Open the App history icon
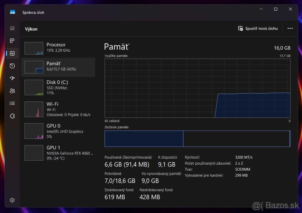This screenshot has width=302, height=213. (12, 66)
